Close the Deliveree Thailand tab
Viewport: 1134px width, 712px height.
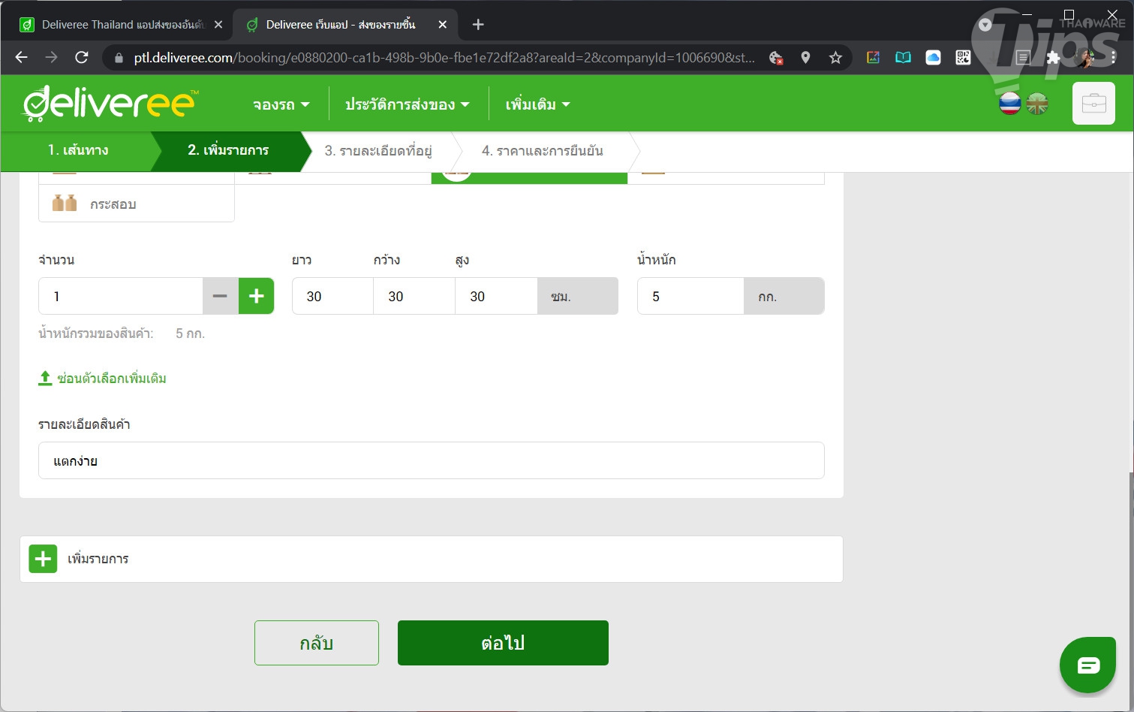point(218,25)
